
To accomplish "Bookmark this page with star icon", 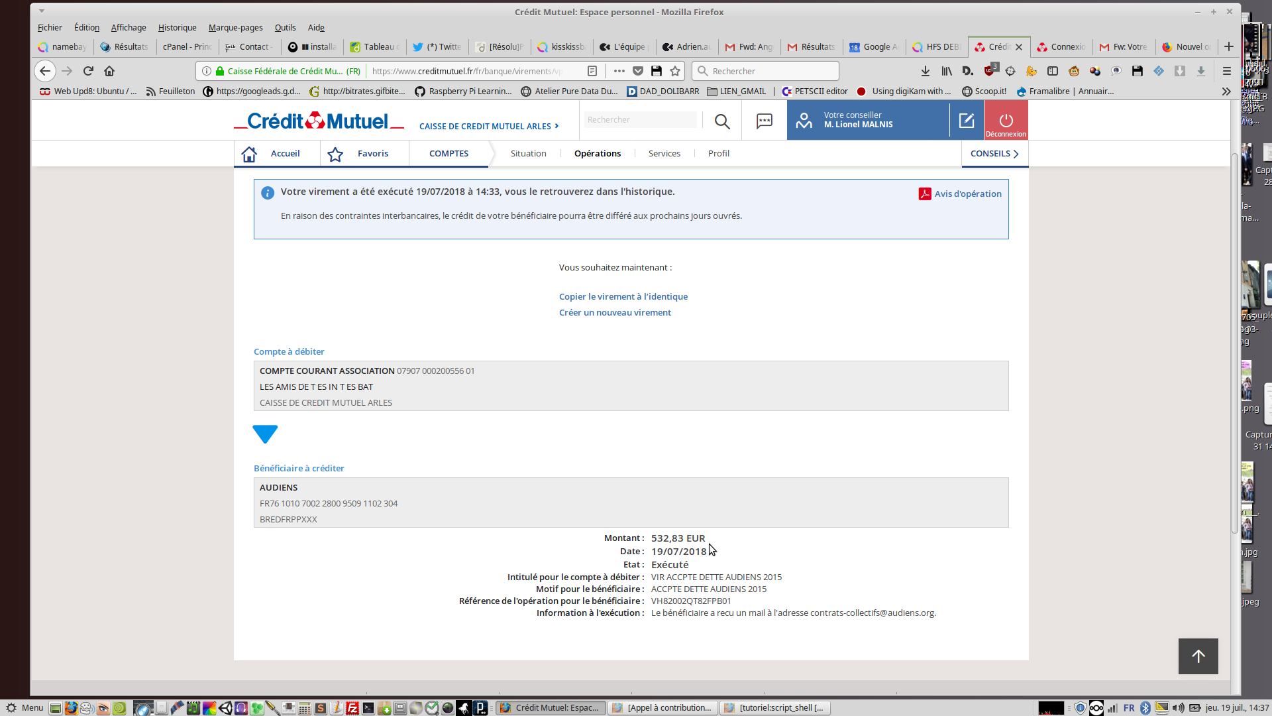I will pyautogui.click(x=675, y=71).
